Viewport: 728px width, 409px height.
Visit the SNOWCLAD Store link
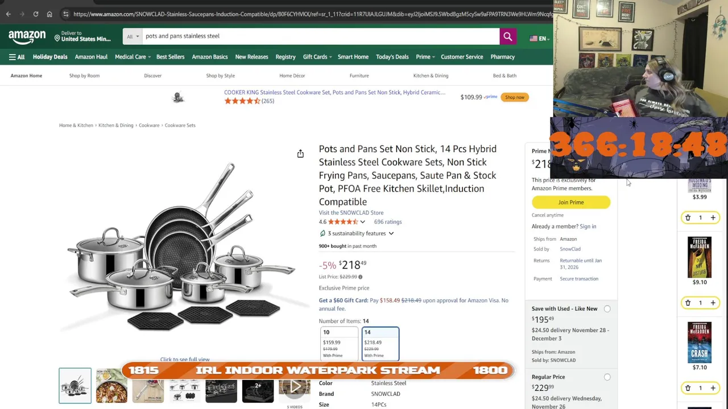click(351, 212)
